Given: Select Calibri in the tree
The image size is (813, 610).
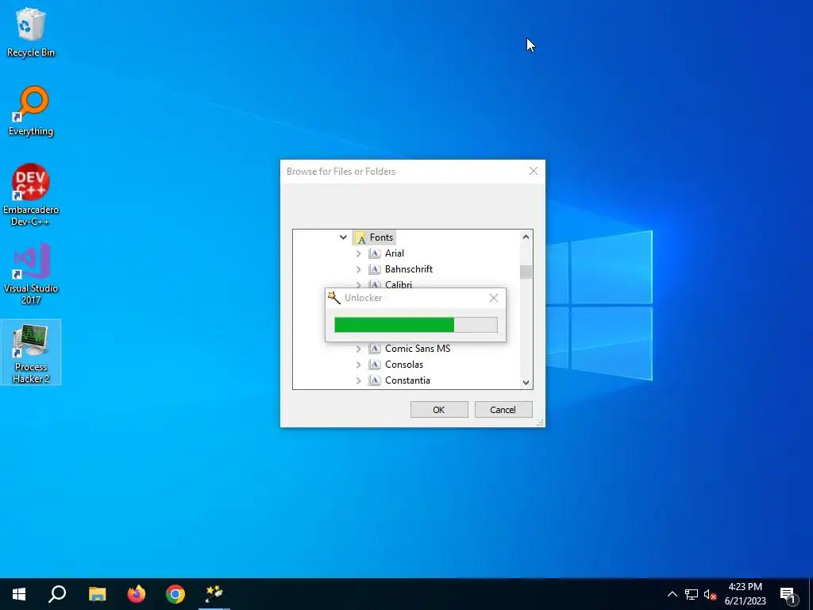Looking at the screenshot, I should [399, 284].
